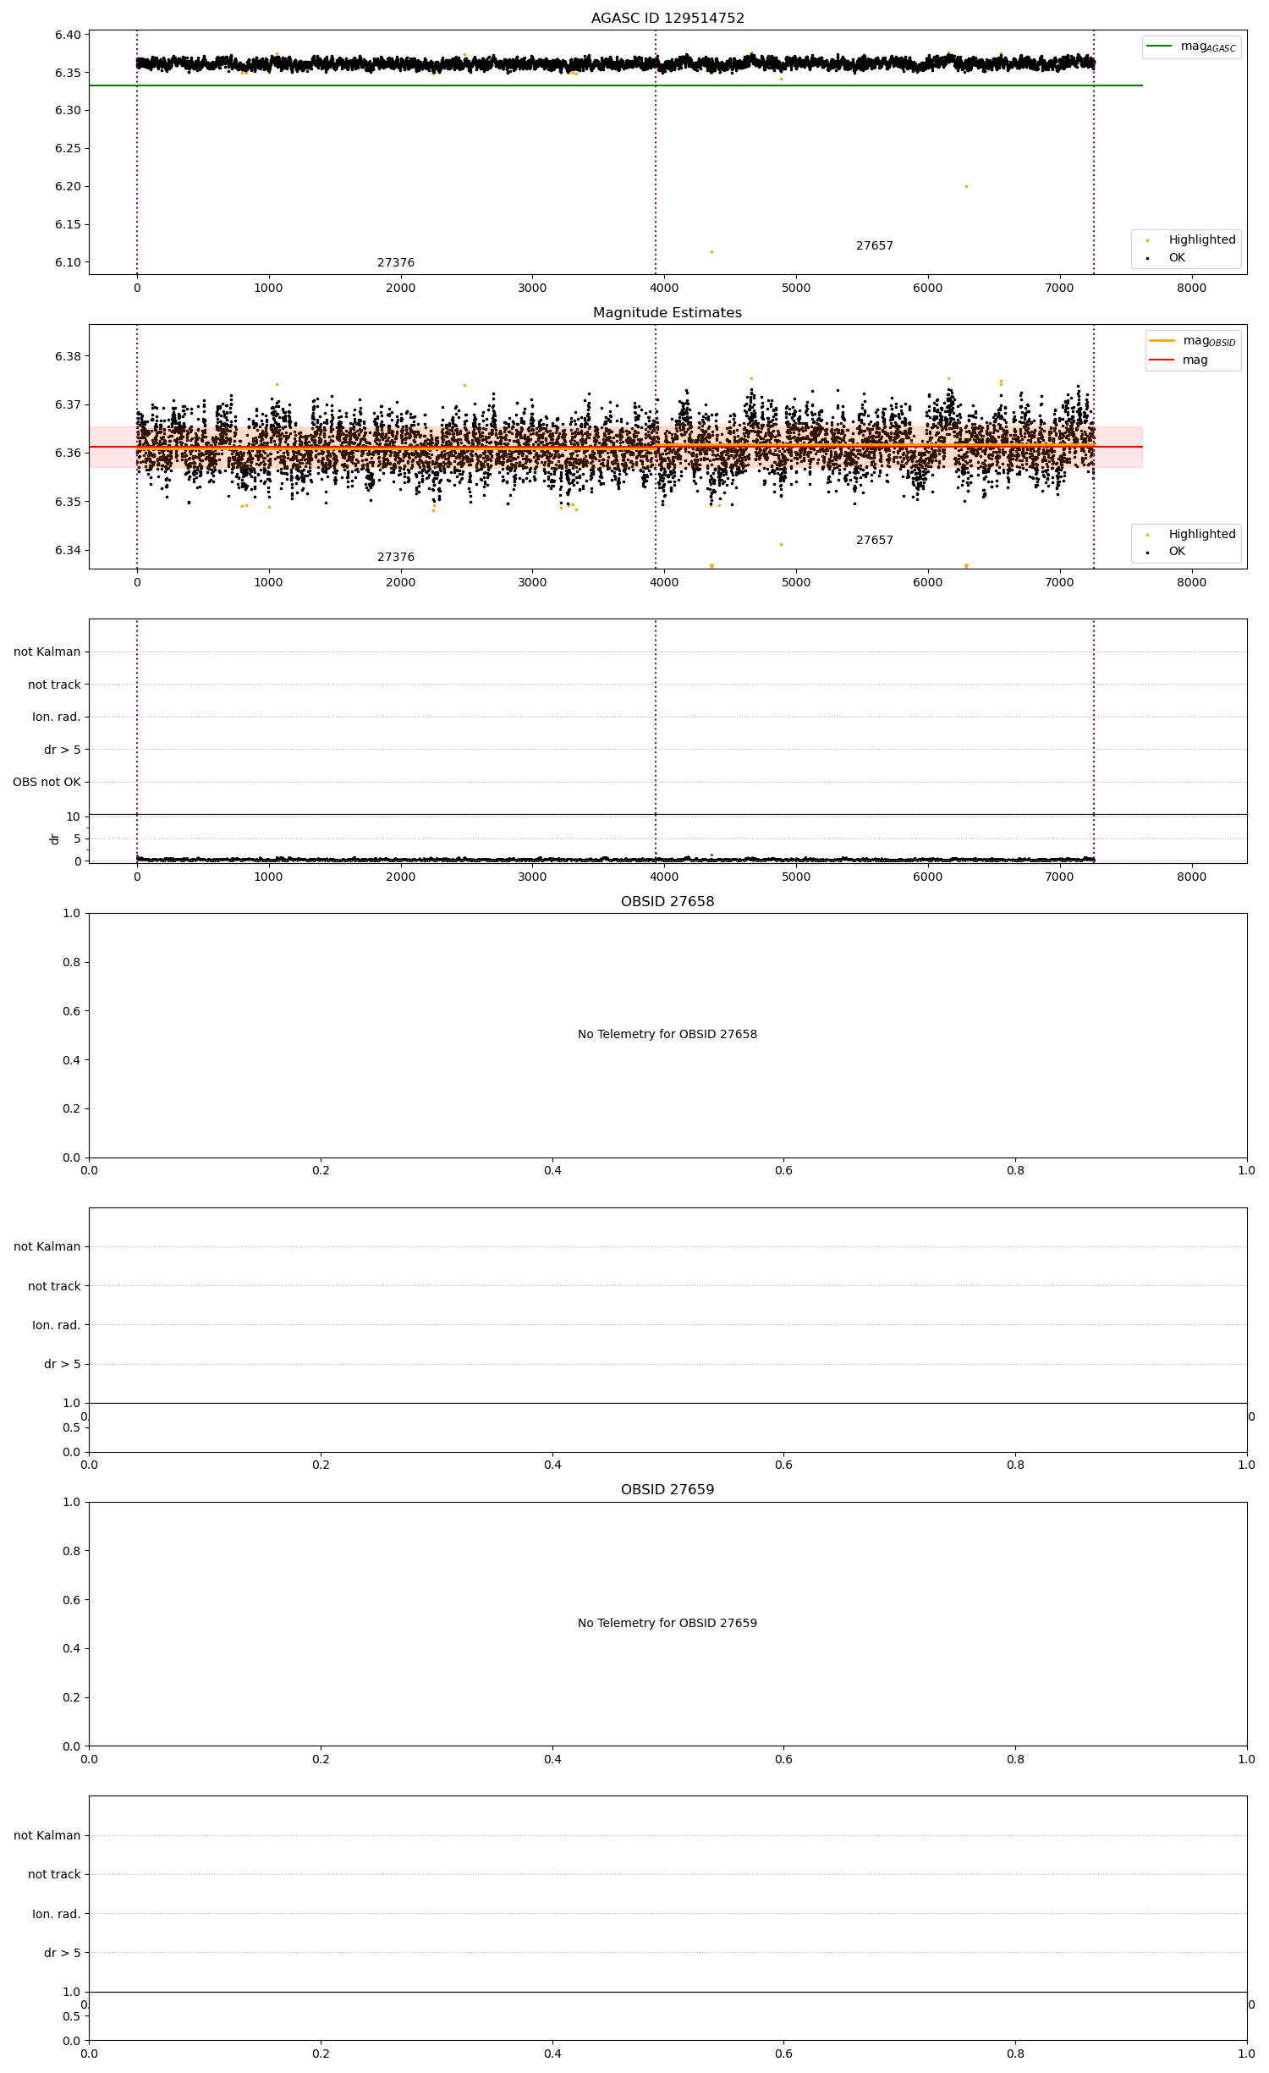Click the orange outlier point near 6.11 magnitude
The height and width of the screenshot is (2073, 1269).
pyautogui.click(x=711, y=252)
